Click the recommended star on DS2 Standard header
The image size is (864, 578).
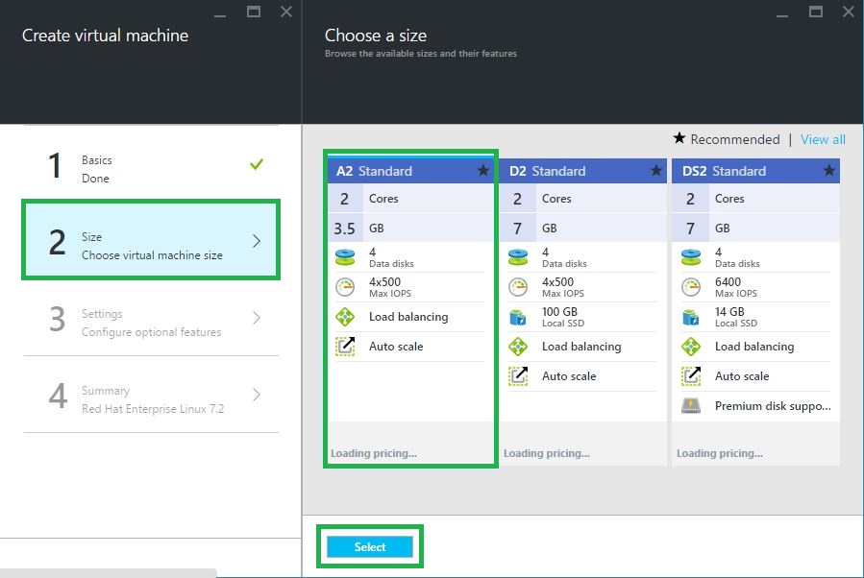pyautogui.click(x=828, y=171)
